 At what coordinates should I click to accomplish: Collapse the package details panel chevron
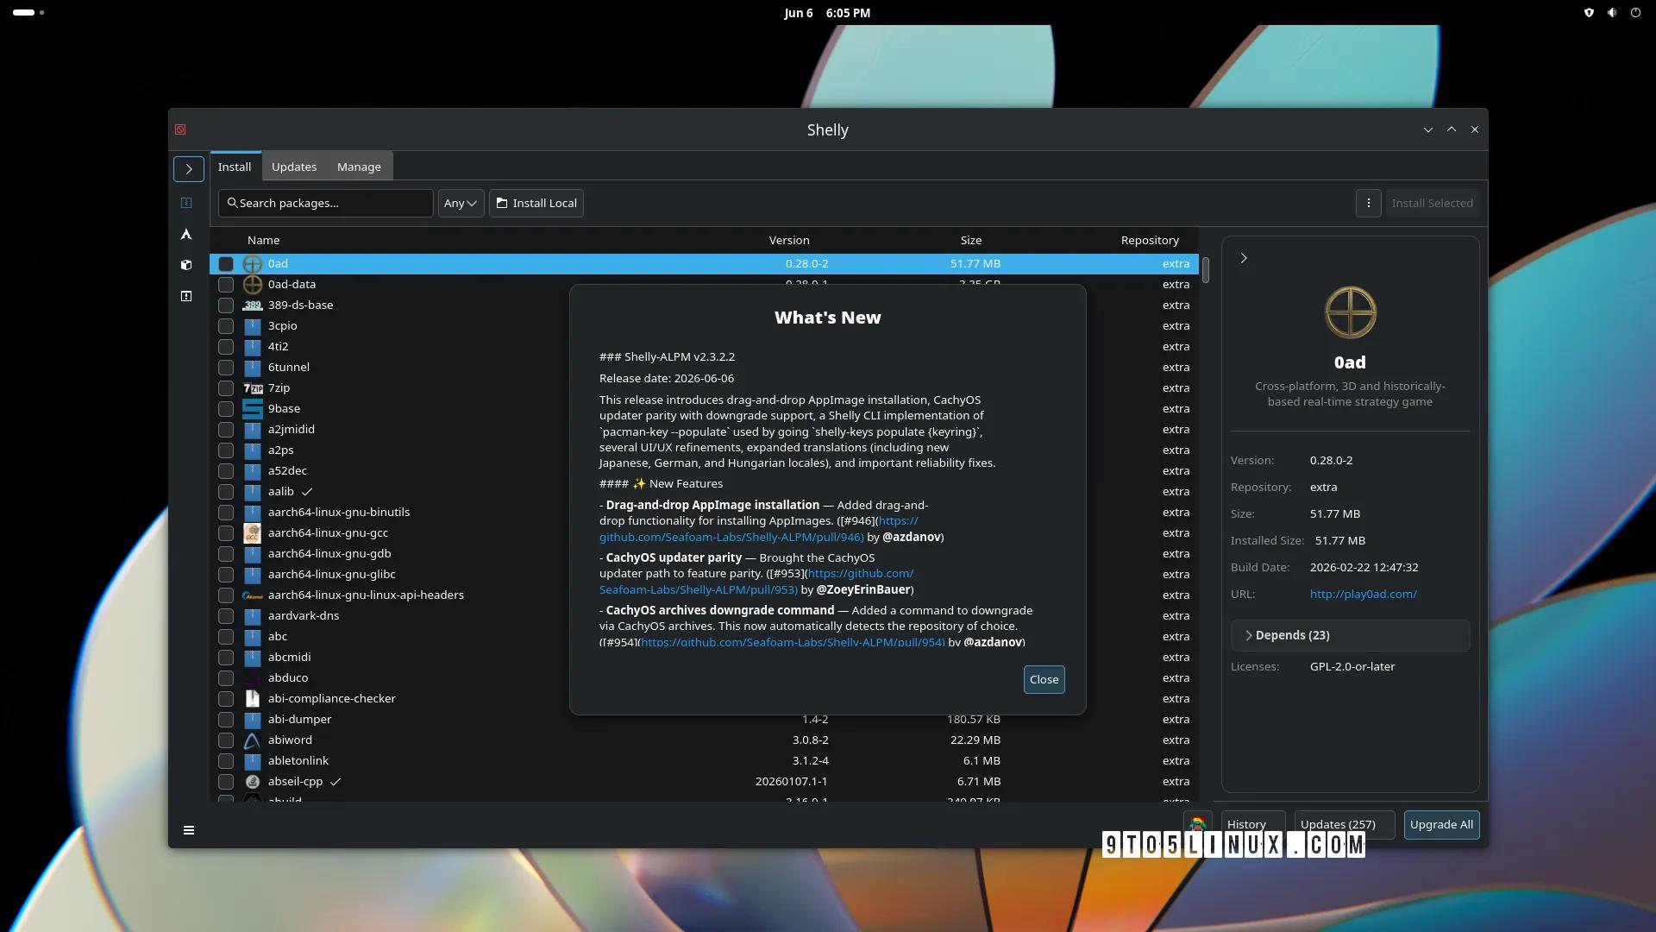1244,258
